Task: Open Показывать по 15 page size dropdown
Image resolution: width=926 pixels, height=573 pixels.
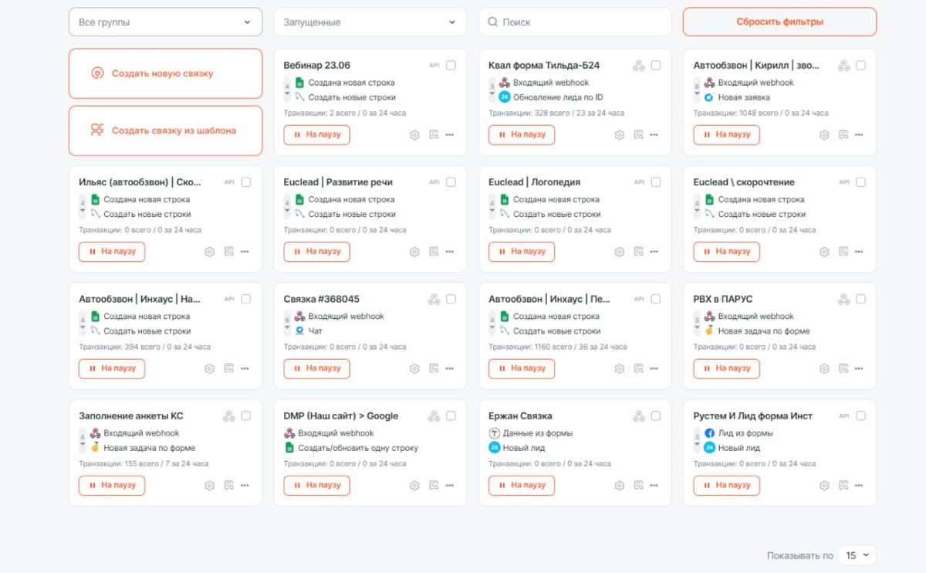Action: [857, 555]
